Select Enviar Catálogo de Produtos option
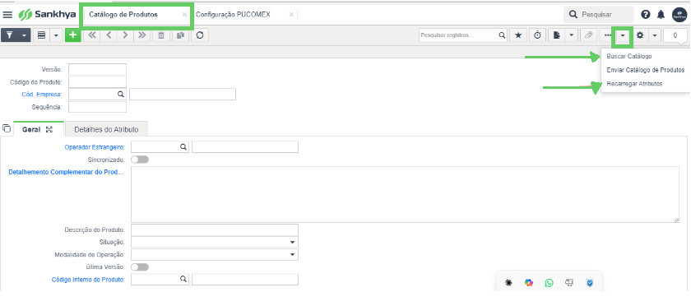 point(645,70)
